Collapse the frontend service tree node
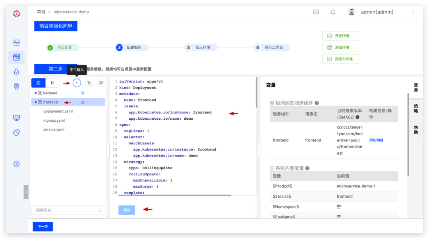The width and height of the screenshot is (429, 239). pyautogui.click(x=33, y=102)
